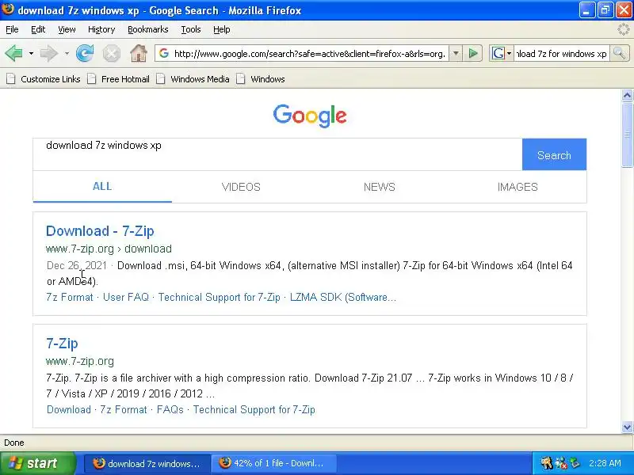The image size is (634, 475).
Task: Click the first system tray icon
Action: coord(546,463)
